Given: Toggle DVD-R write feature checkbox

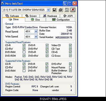Looking at the screenshot, I should pos(47,64).
